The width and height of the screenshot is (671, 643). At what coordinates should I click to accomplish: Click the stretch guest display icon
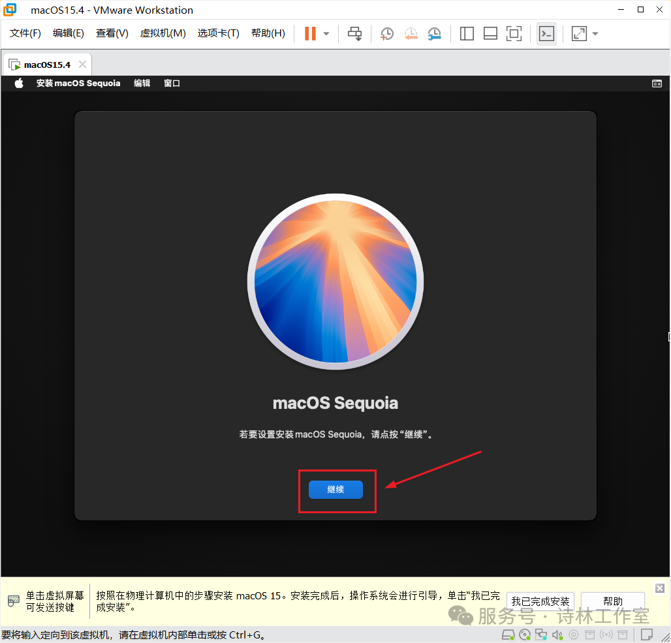pos(579,33)
